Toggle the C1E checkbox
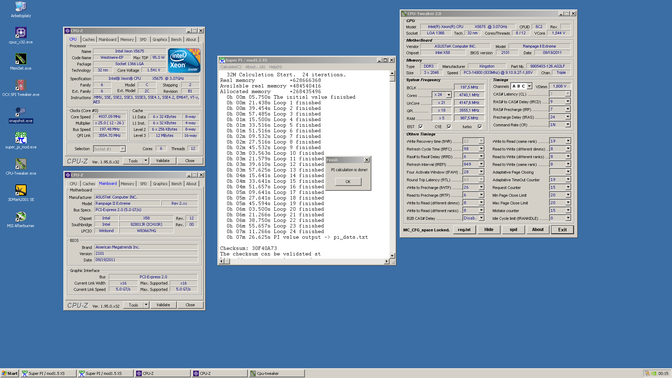 tap(449, 127)
